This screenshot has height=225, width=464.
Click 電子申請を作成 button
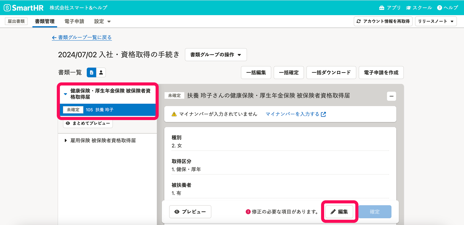(x=381, y=73)
